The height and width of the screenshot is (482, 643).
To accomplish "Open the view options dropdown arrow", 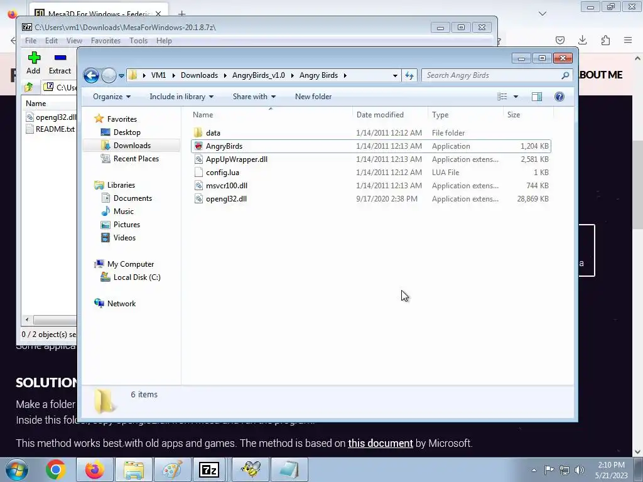I will click(516, 97).
